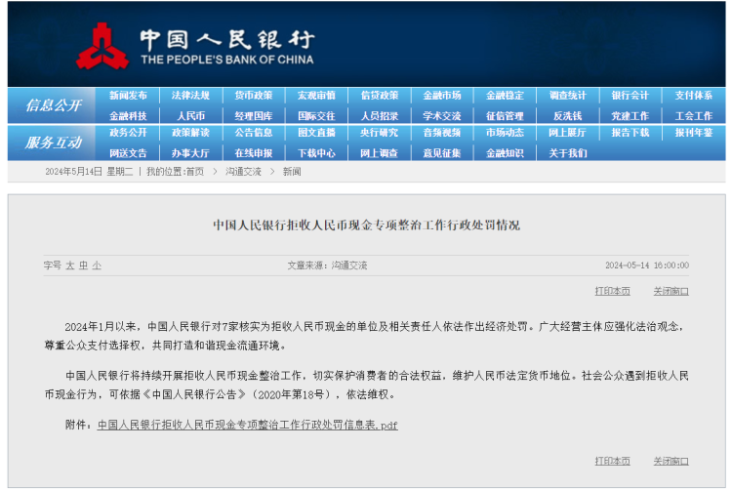
Task: Set font size to 小 (small)
Action: click(97, 265)
